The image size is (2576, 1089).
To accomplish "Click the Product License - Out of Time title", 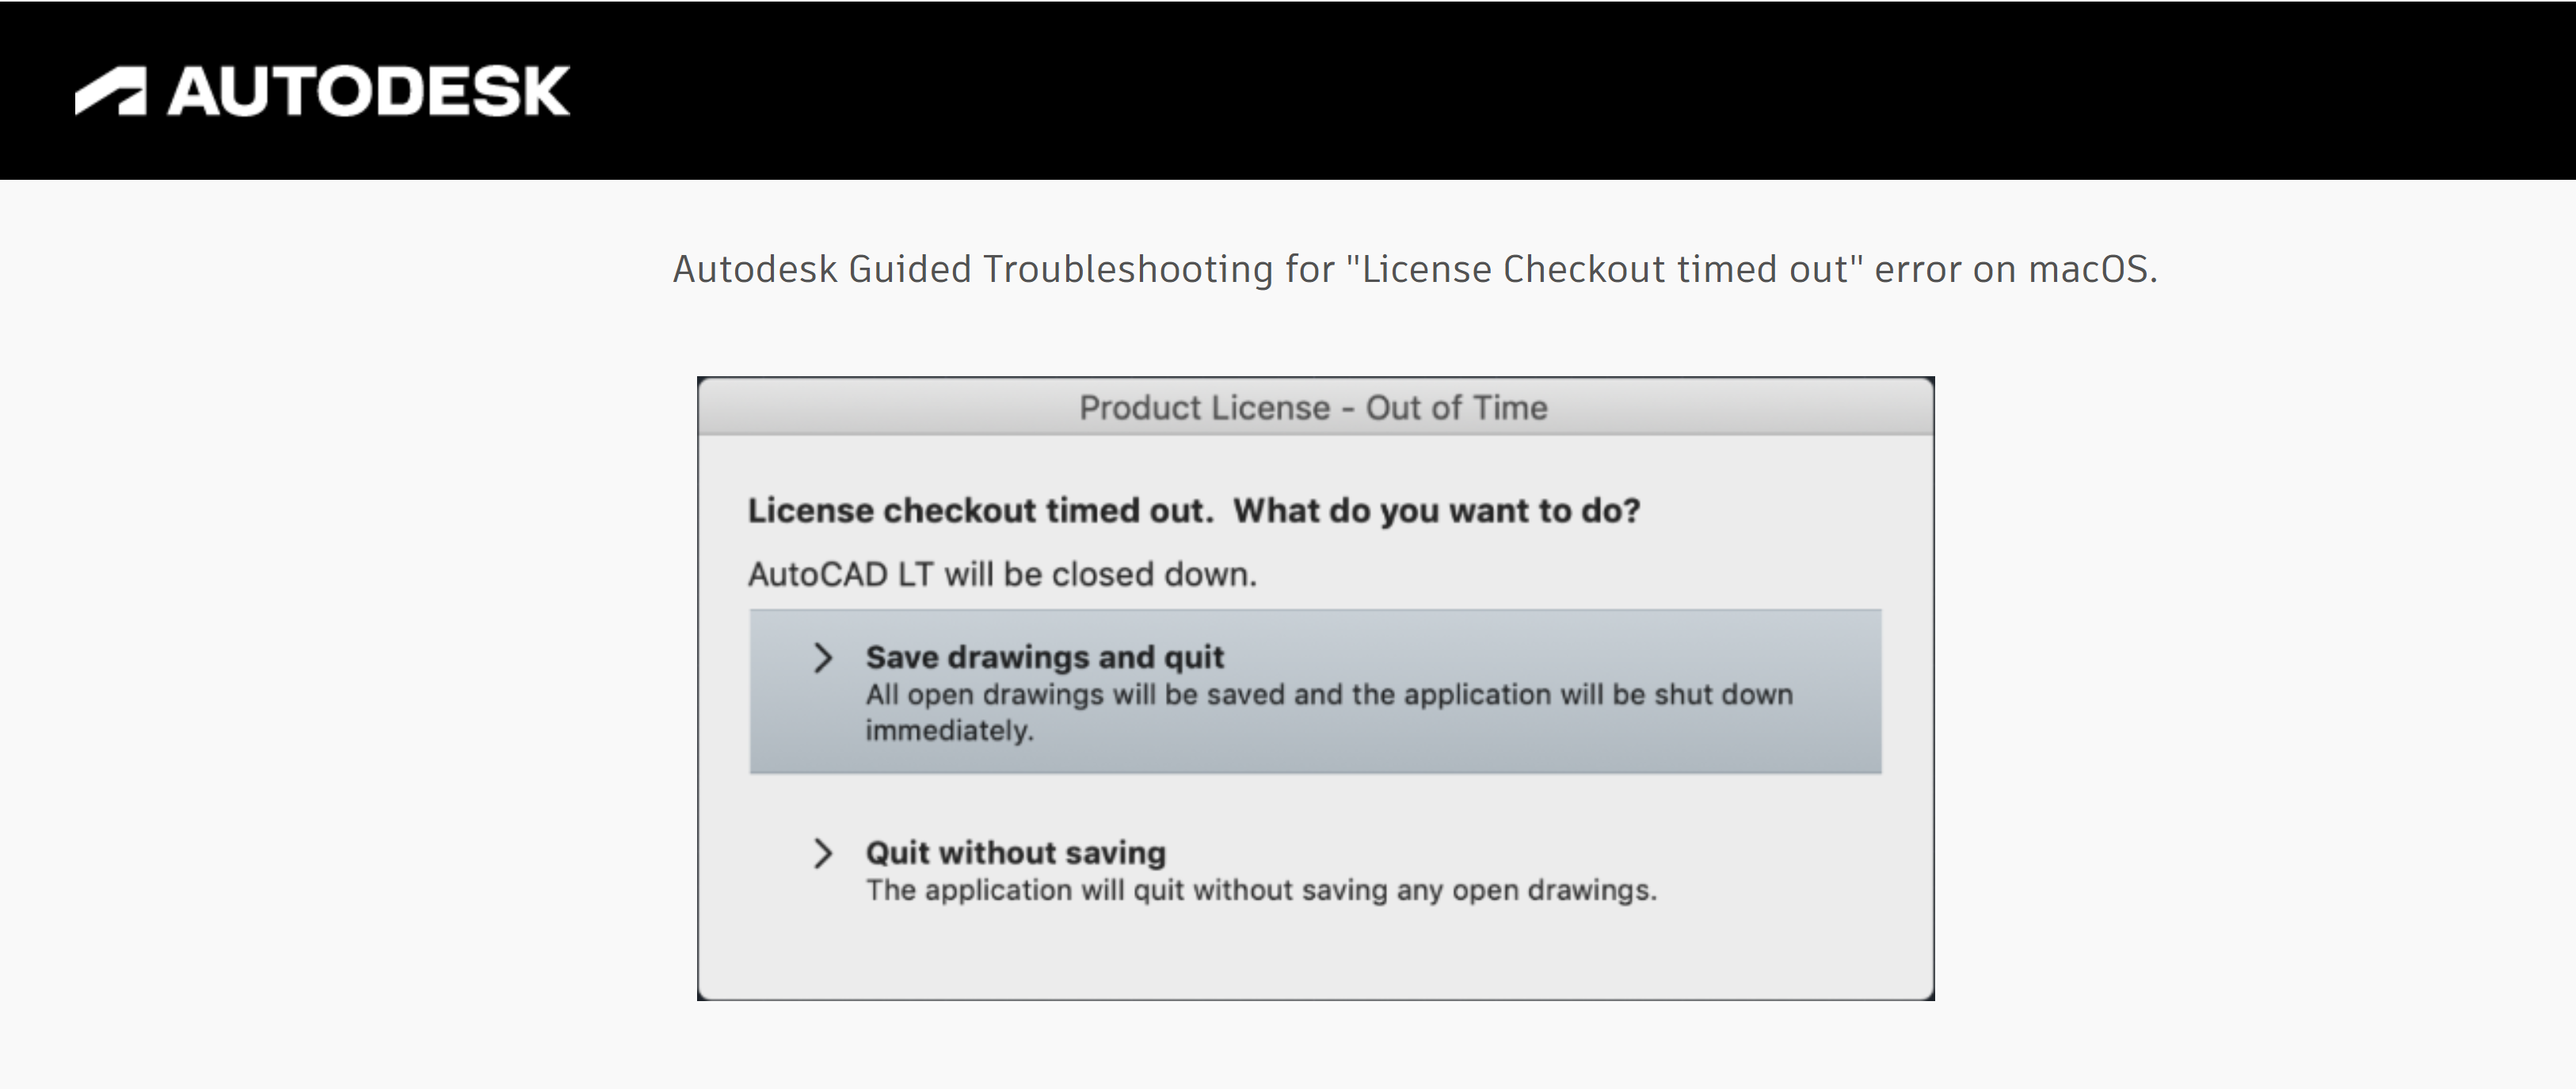I will point(1313,408).
